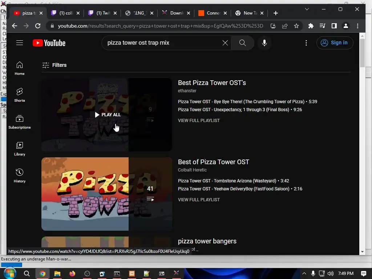Start voice search with the microphone icon
The height and width of the screenshot is (279, 372).
pyautogui.click(x=264, y=43)
